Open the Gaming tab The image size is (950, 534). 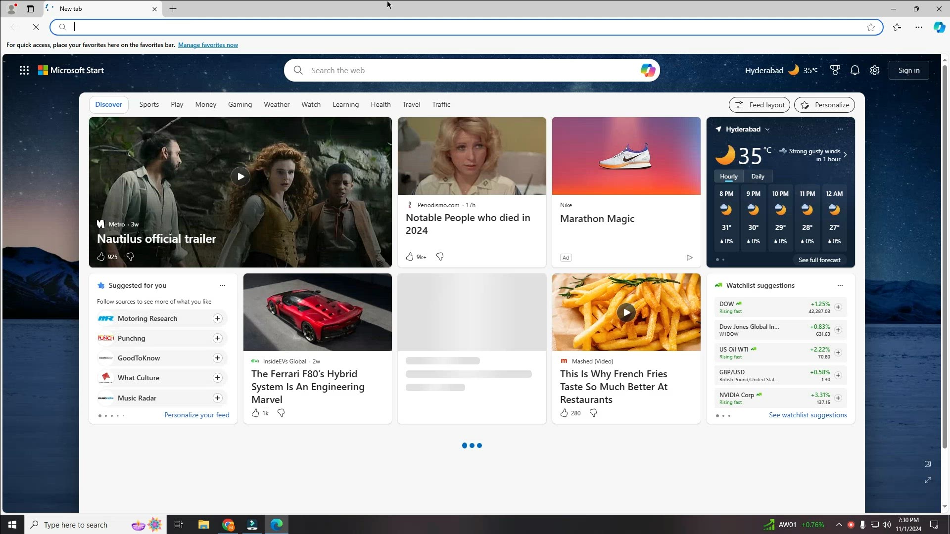tap(240, 104)
